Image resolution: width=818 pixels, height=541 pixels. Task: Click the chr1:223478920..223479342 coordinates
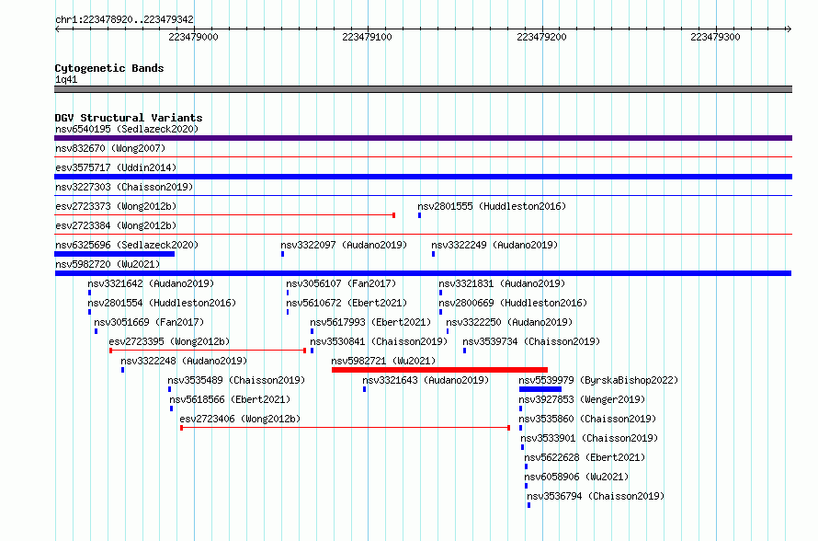tap(124, 19)
